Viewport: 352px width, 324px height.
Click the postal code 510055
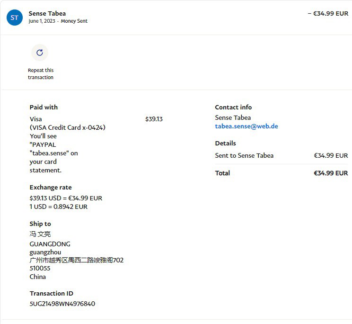pos(40,268)
